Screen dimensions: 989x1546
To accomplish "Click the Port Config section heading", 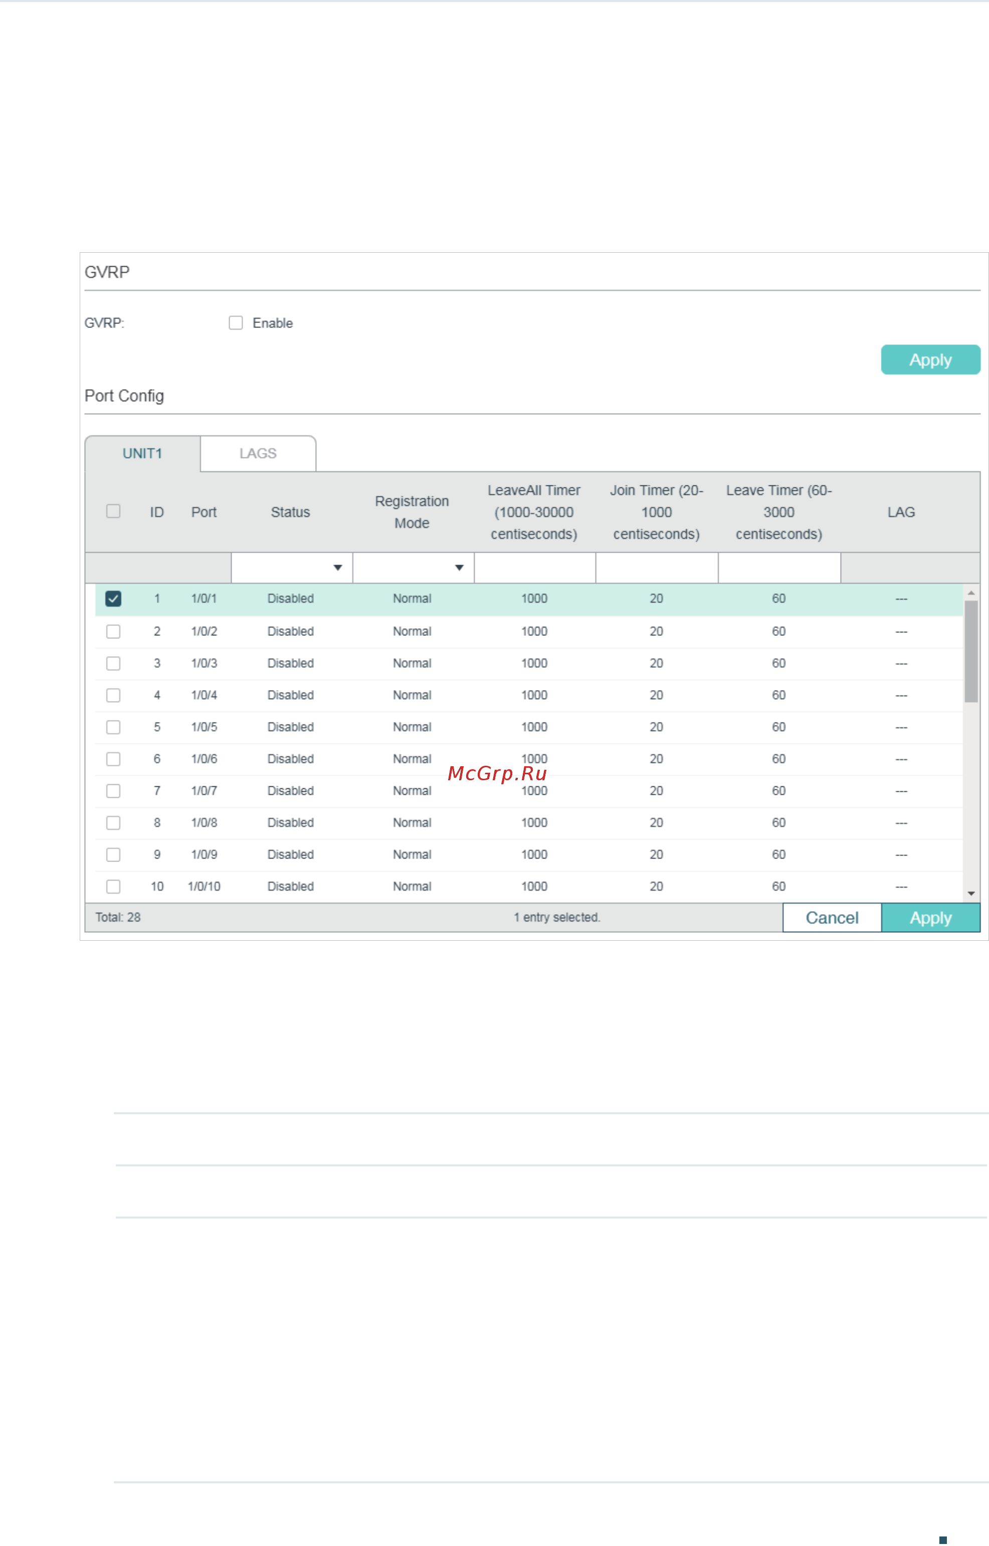I will (x=125, y=396).
